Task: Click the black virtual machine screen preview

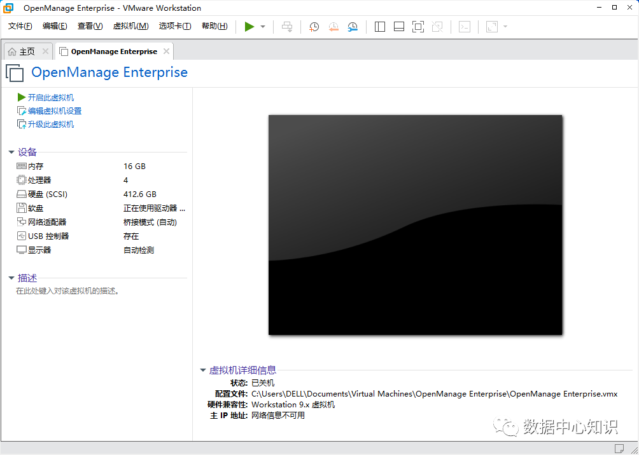Action: tap(415, 225)
